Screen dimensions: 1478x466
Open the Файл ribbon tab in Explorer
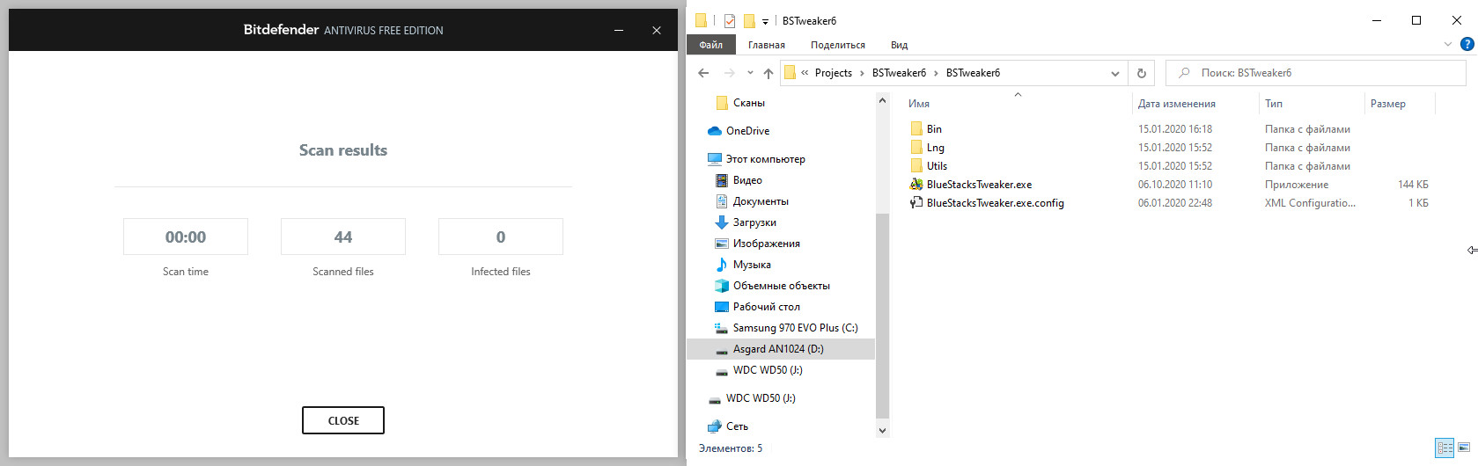tap(711, 45)
